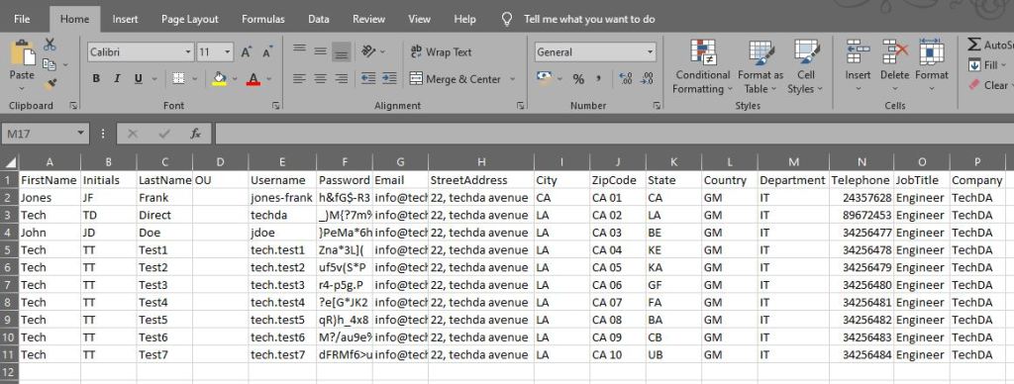Toggle underline formatting
The image size is (1014, 384).
pos(138,79)
